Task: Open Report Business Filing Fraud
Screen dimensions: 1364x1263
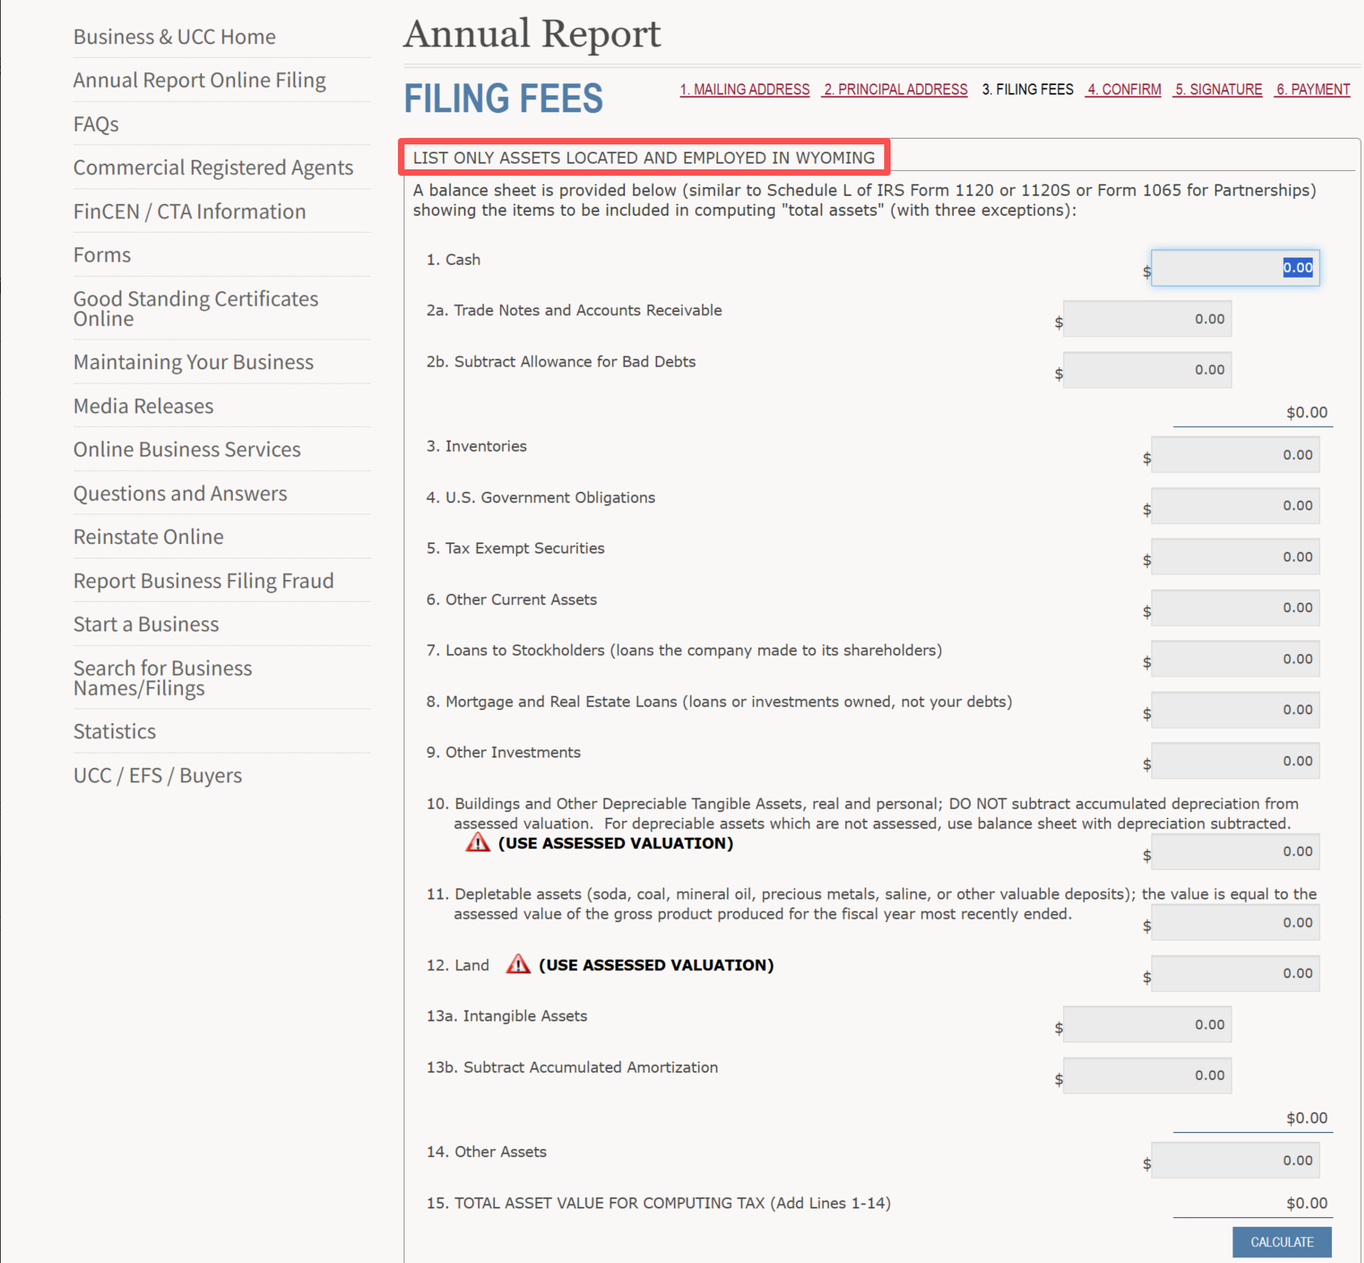Action: 204,582
